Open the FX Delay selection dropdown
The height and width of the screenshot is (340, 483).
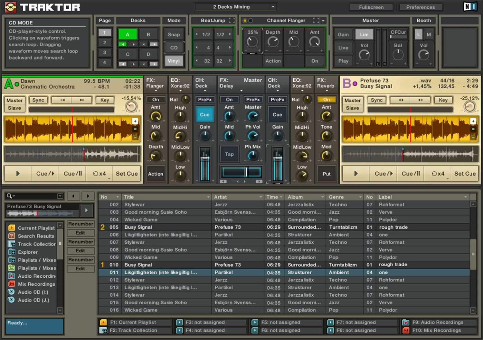coord(241,90)
